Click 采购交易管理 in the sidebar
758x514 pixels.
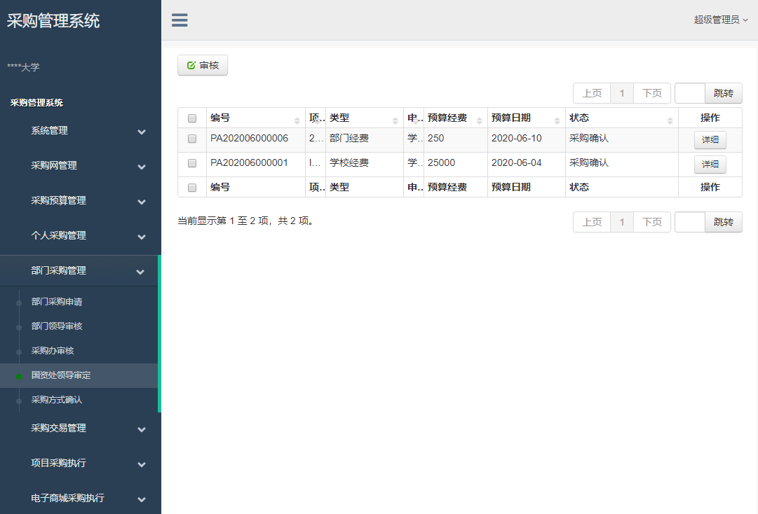click(58, 428)
